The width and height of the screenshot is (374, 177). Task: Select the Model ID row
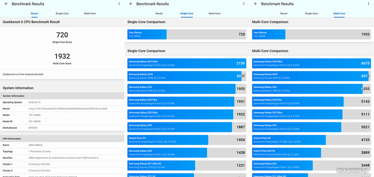[x=62, y=121]
